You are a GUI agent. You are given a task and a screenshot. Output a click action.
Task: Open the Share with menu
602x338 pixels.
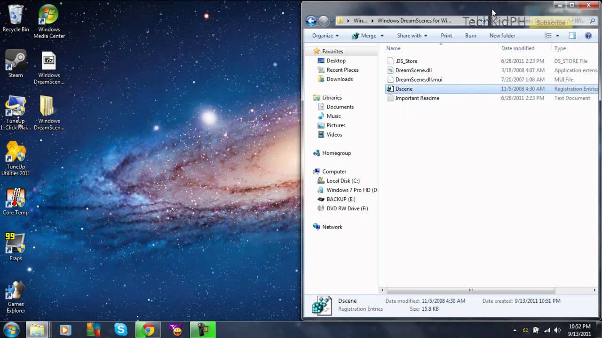[412, 36]
